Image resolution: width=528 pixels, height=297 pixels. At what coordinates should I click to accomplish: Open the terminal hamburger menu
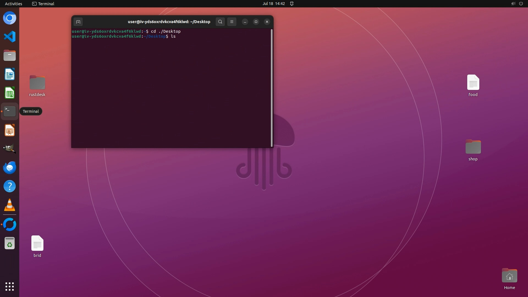232,22
